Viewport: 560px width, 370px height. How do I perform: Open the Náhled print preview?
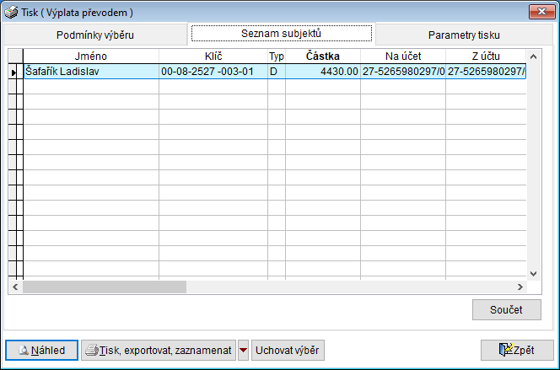coord(42,350)
